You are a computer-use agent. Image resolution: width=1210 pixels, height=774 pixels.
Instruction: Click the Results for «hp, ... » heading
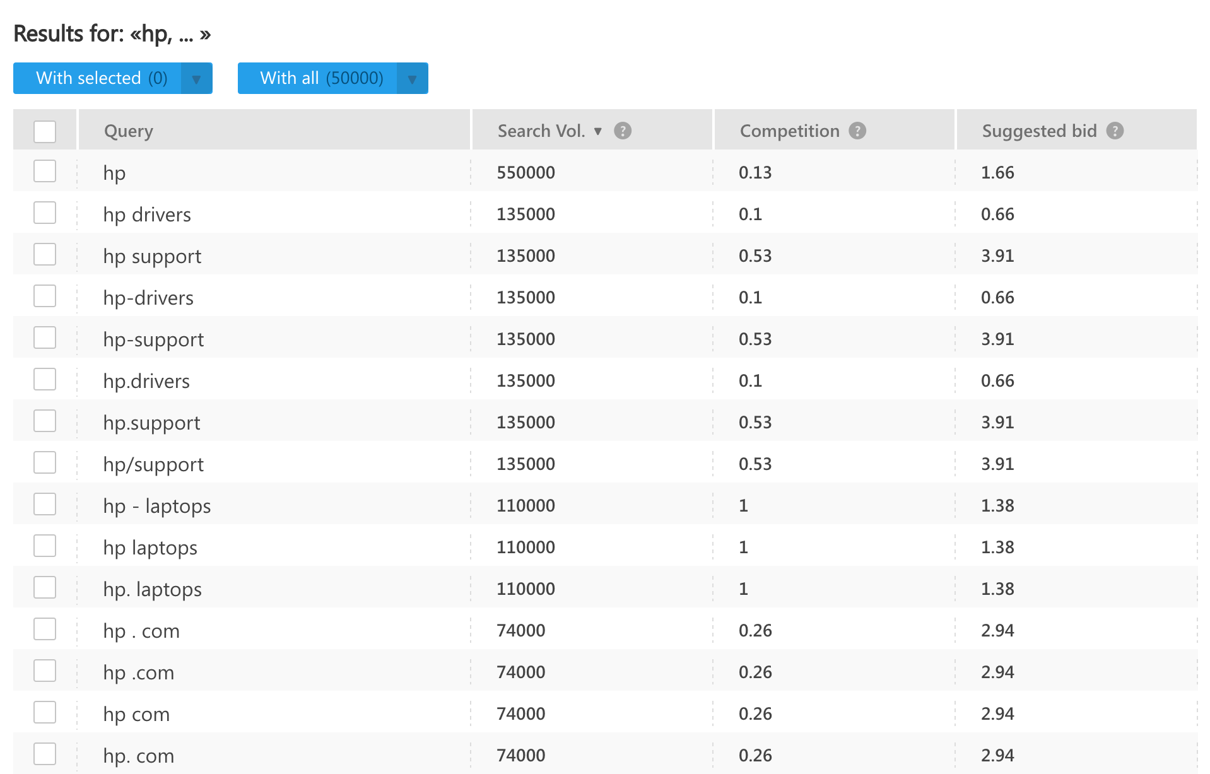point(112,34)
